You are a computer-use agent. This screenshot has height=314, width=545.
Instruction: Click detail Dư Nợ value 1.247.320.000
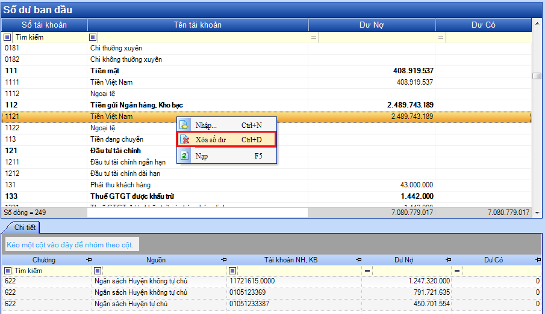coord(429,281)
